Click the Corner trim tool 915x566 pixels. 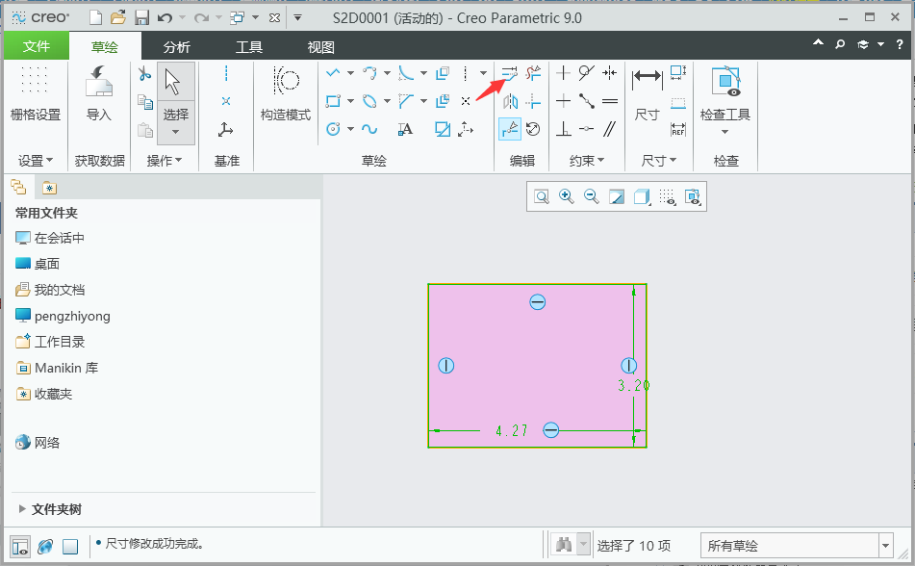[533, 101]
